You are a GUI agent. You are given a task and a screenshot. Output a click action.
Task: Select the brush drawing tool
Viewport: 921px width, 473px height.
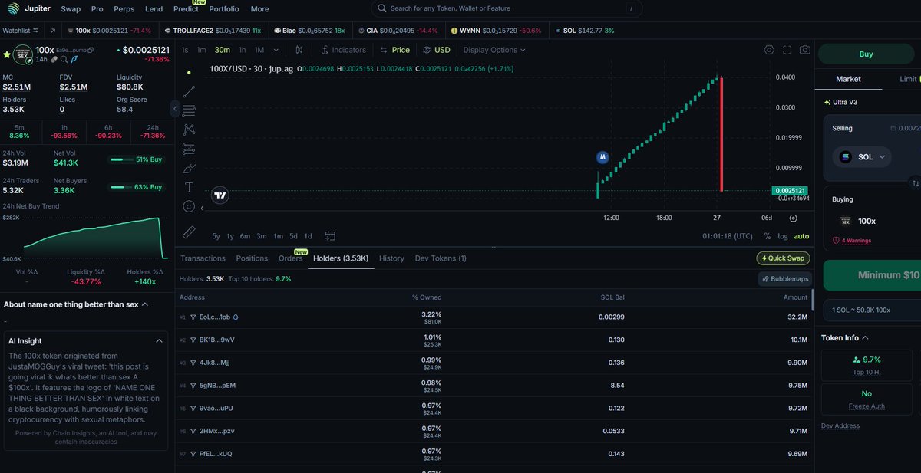(x=189, y=168)
